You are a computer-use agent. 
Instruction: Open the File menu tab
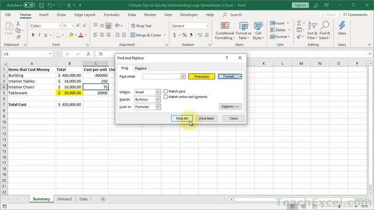click(x=8, y=15)
